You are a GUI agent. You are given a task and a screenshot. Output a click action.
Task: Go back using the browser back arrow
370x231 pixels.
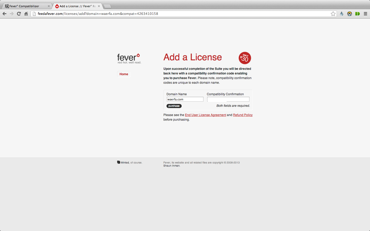[4, 14]
